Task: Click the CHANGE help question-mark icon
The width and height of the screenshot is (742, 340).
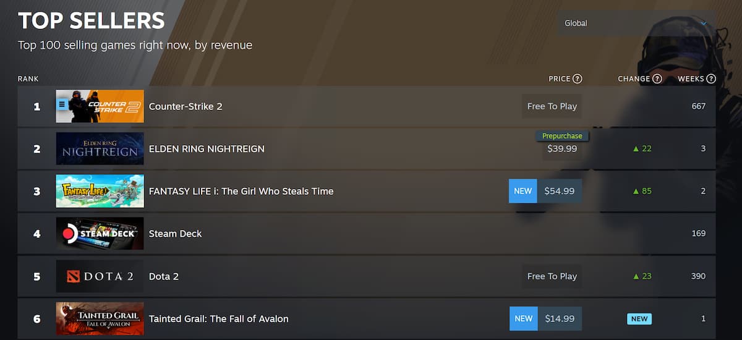Action: (657, 79)
